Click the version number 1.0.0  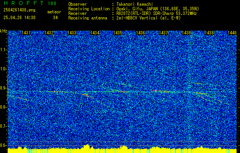click(x=52, y=3)
